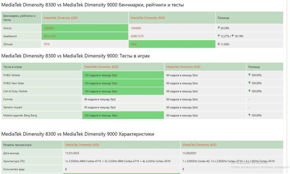Click CPU architecture starting 1x 3.35GHz ARM Cortex-A715

pyautogui.click(x=118, y=161)
